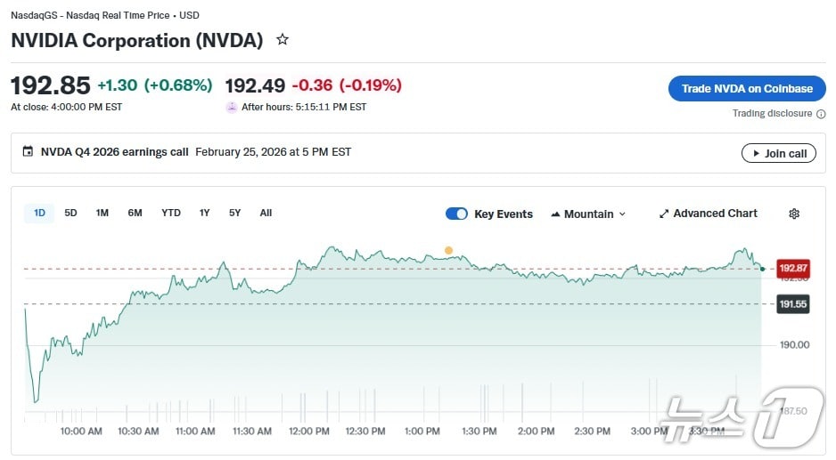This screenshot has height=460, width=836.
Task: Expand the Mountain chart type dropdown
Action: coord(588,214)
